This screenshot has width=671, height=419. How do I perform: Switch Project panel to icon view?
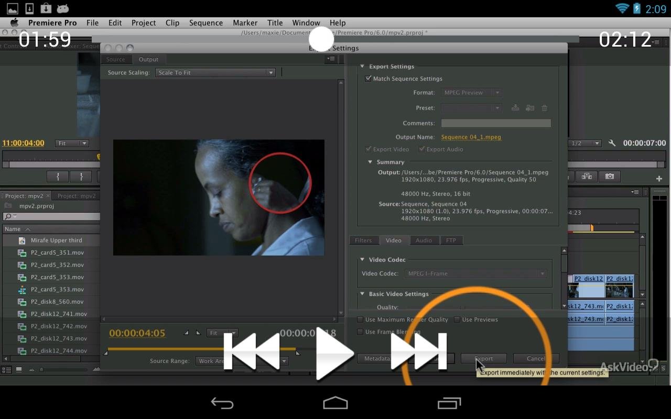pos(19,369)
